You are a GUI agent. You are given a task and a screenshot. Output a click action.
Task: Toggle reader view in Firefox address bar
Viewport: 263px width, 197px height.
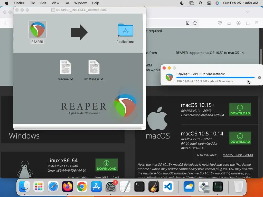tap(188, 23)
